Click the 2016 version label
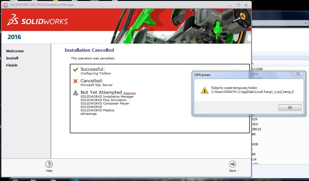309x181 pixels. (14, 37)
